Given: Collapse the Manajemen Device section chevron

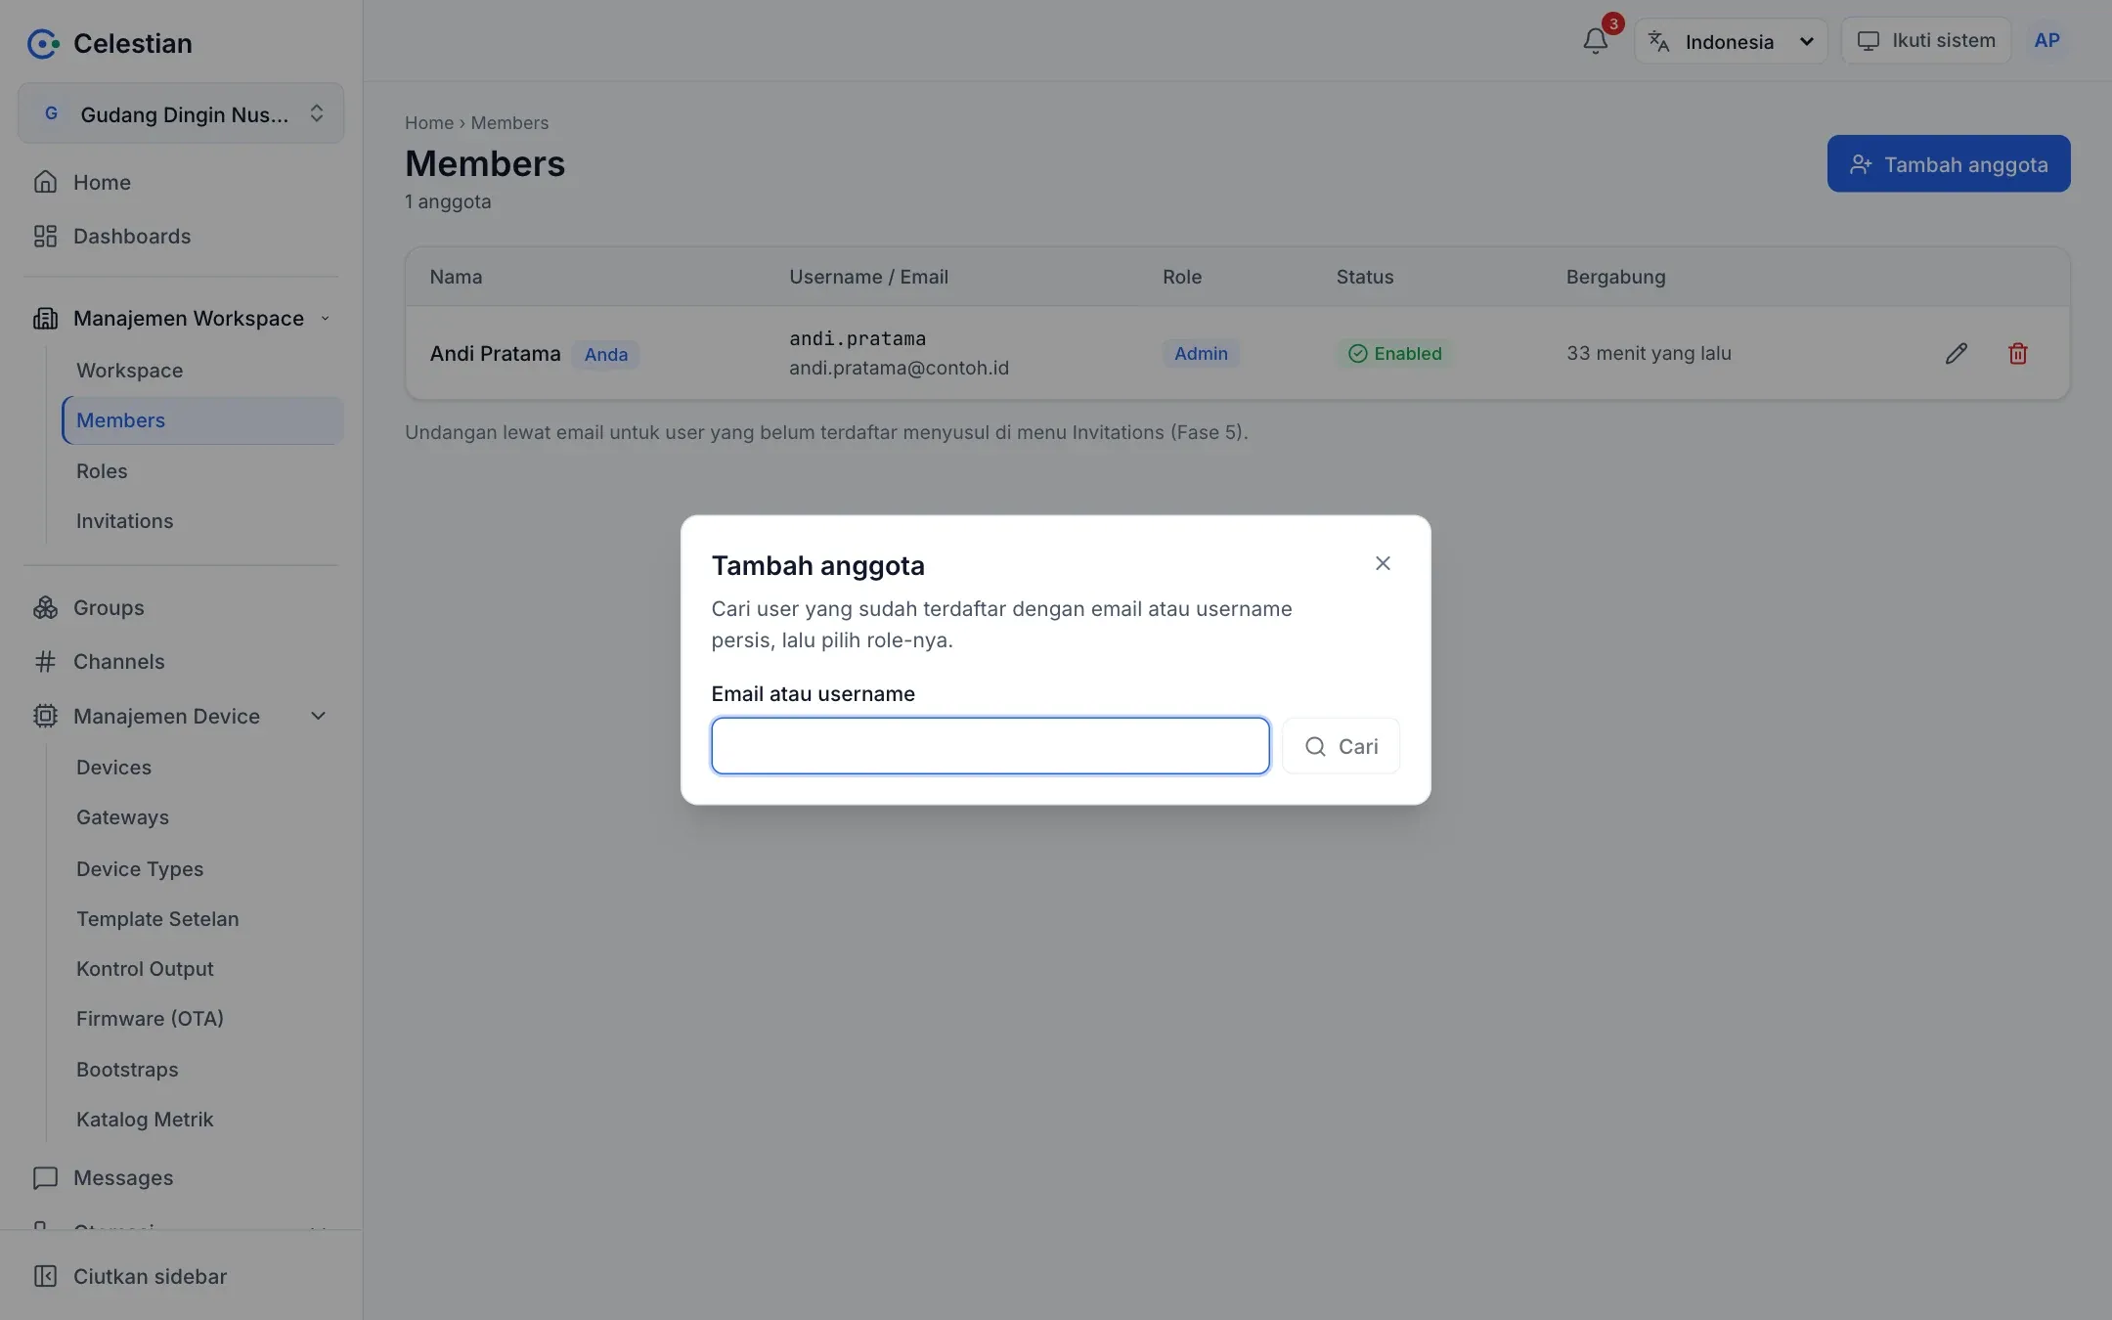Looking at the screenshot, I should (318, 716).
